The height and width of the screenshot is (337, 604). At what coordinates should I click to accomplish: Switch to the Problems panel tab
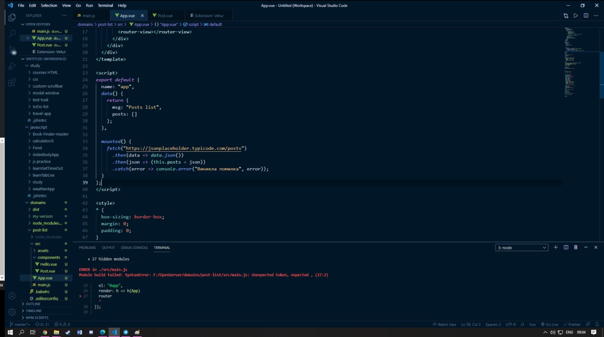(87, 247)
